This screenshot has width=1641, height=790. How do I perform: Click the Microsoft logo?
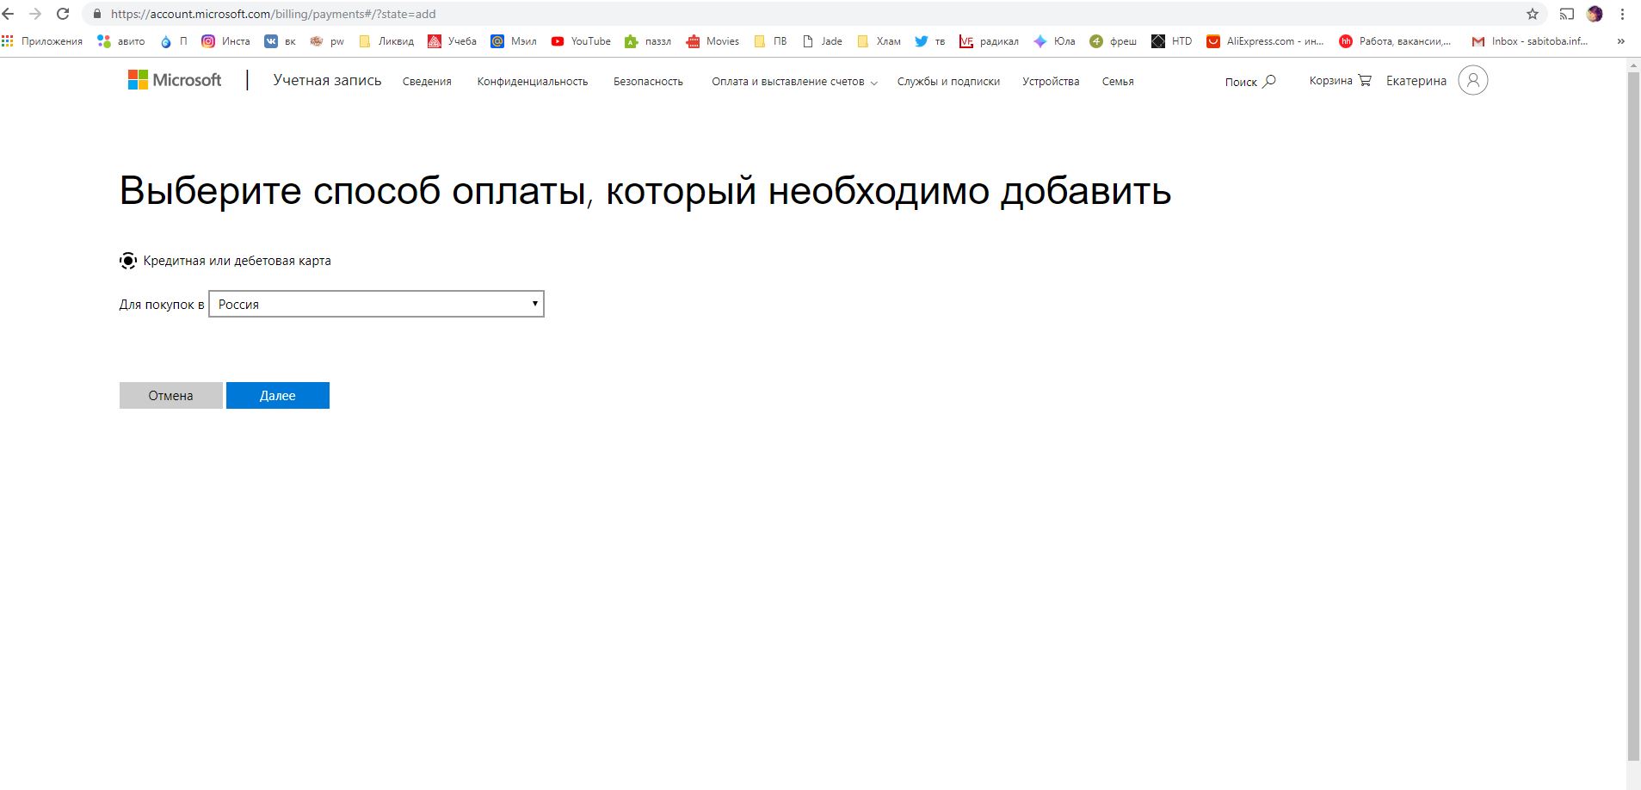(x=175, y=80)
